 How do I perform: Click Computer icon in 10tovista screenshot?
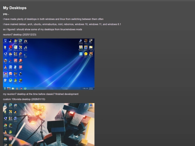tap(5, 119)
